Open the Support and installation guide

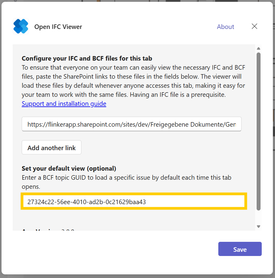point(64,103)
